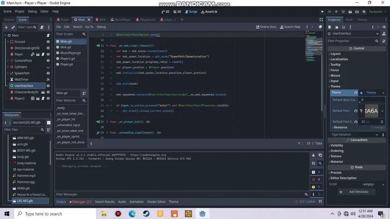This screenshot has width=390, height=219.
Task: Open Shader Editor panel
Action: [156, 202]
